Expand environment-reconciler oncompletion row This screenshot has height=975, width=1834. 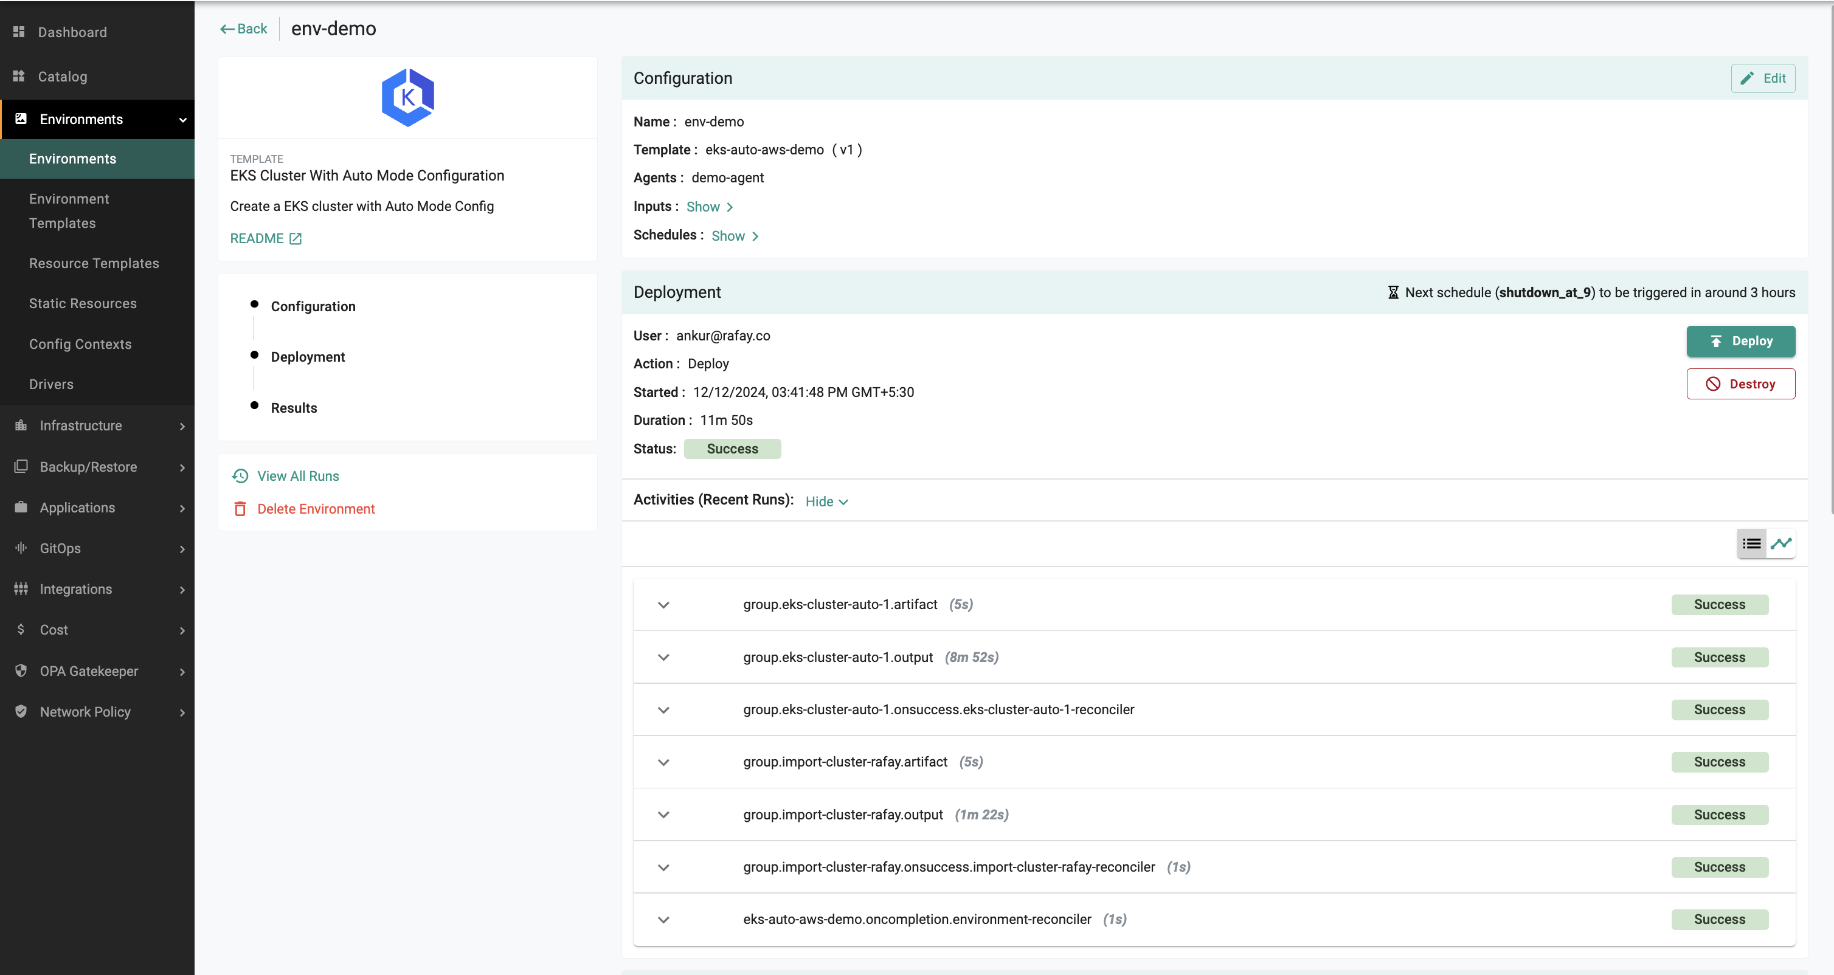click(663, 920)
